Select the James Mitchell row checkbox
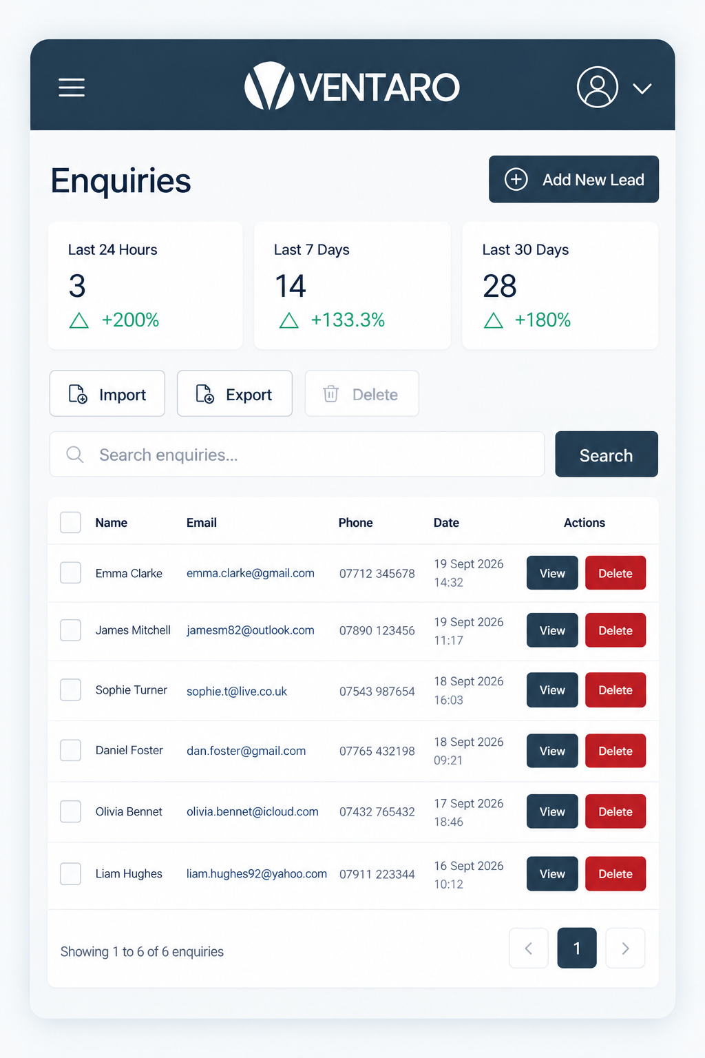 [70, 630]
